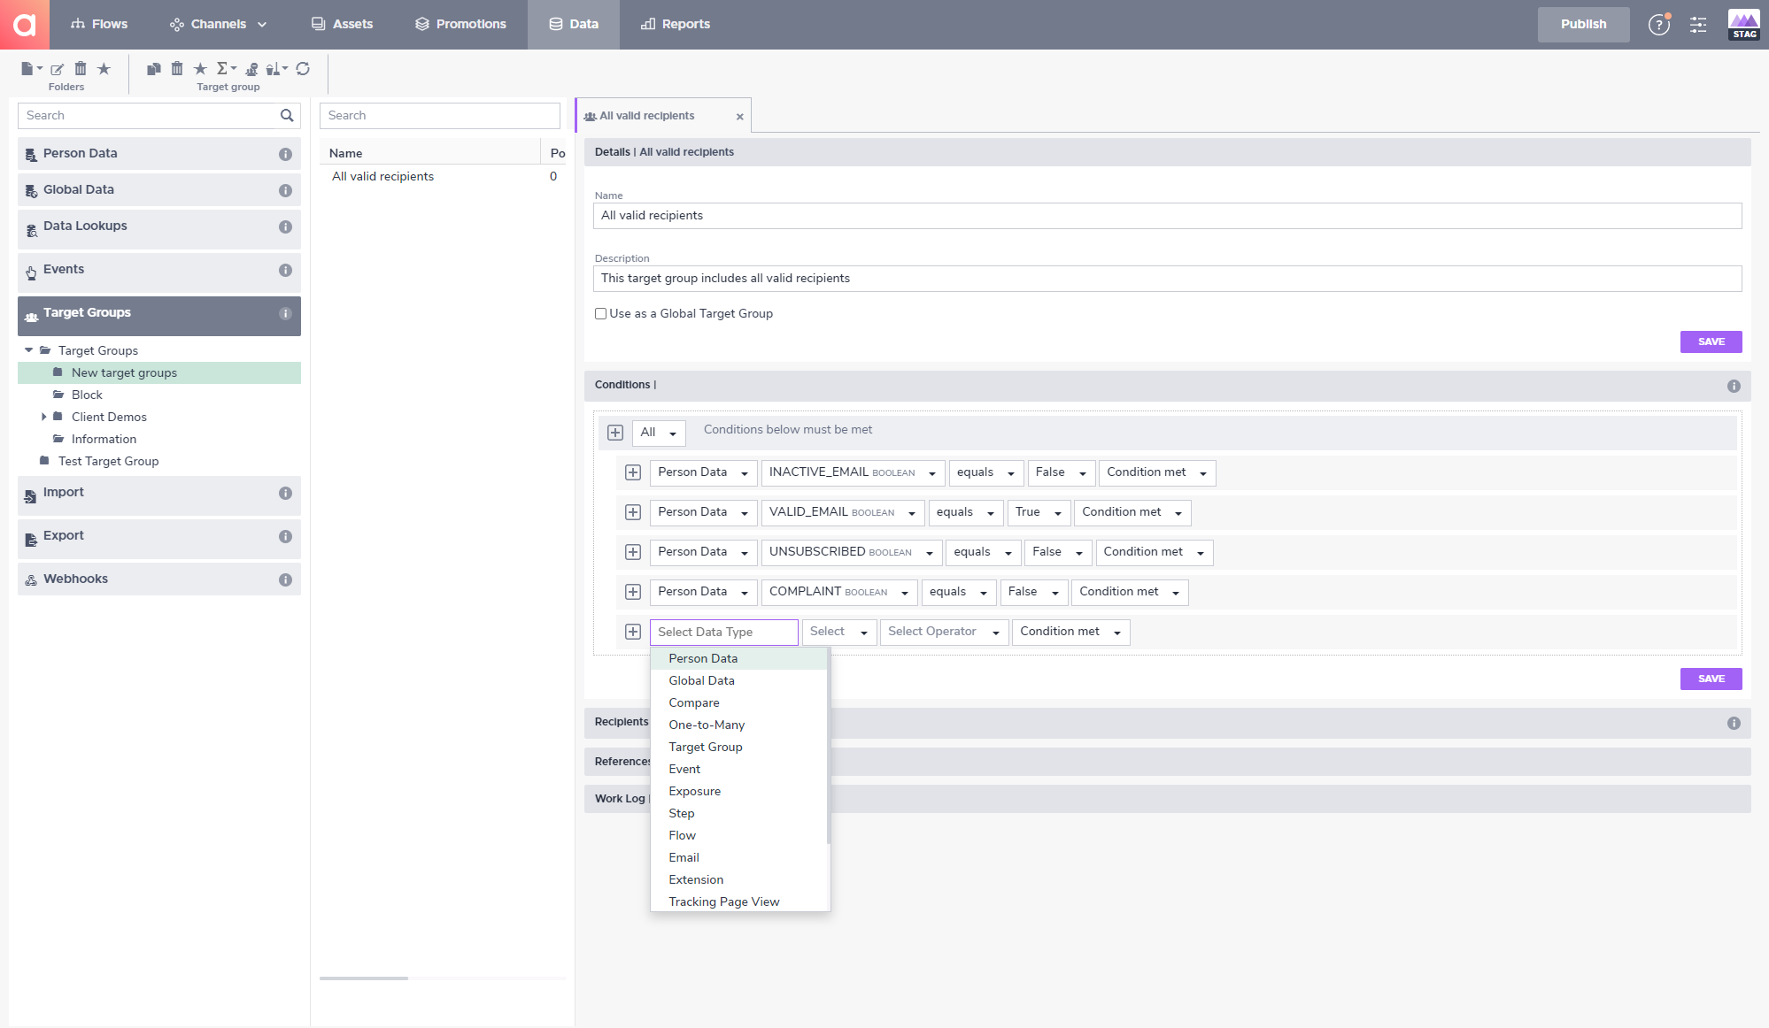Expand the Client Demos folder

pos(45,417)
